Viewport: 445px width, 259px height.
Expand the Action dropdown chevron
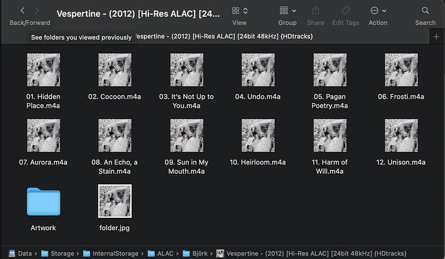[384, 11]
